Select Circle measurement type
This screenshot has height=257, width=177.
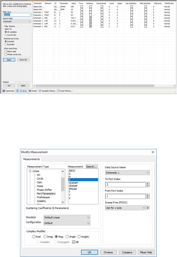(x=40, y=179)
